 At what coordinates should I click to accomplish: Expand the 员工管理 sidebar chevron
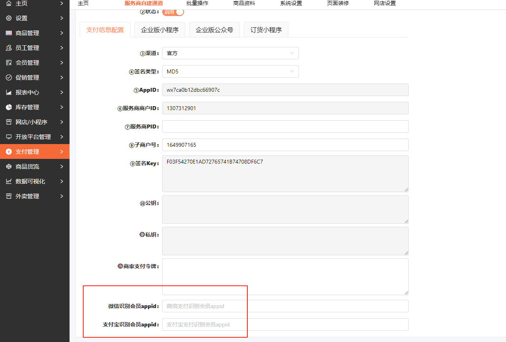[62, 48]
